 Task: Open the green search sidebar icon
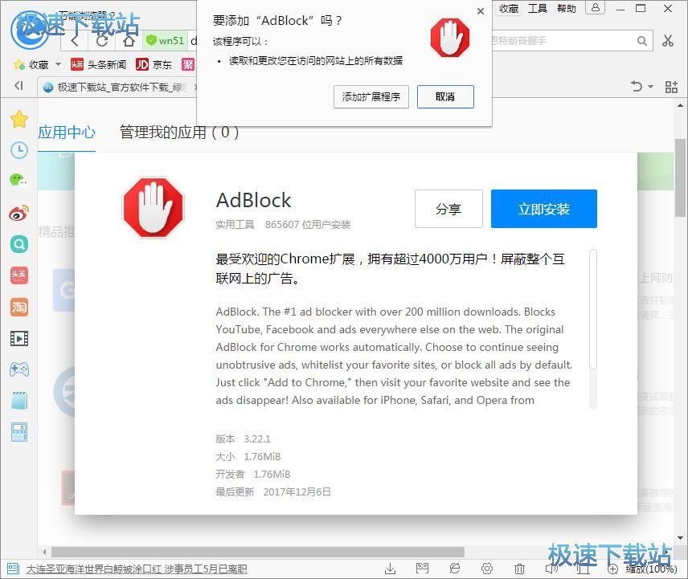pyautogui.click(x=19, y=244)
